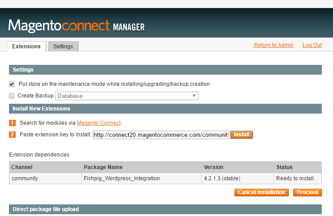Click the Settings section header bar
Image resolution: width=333 pixels, height=216 pixels.
pos(165,70)
